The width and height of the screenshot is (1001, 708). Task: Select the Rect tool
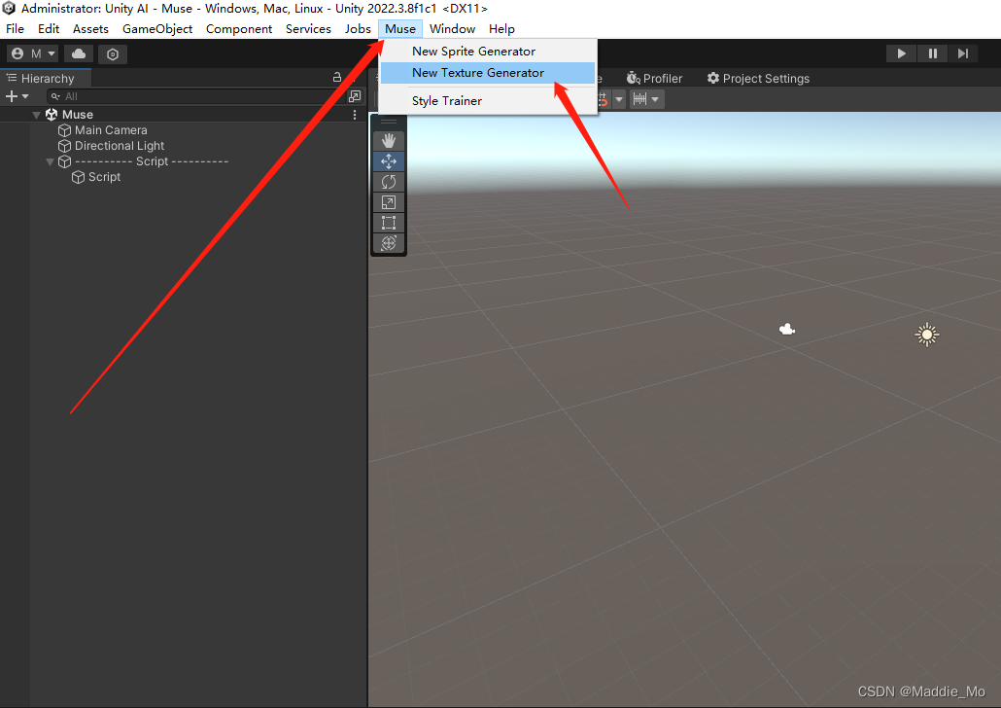point(388,223)
